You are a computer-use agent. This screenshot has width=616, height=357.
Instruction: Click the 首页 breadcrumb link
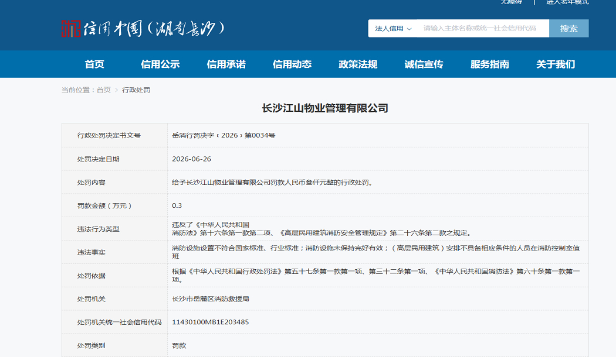click(104, 90)
